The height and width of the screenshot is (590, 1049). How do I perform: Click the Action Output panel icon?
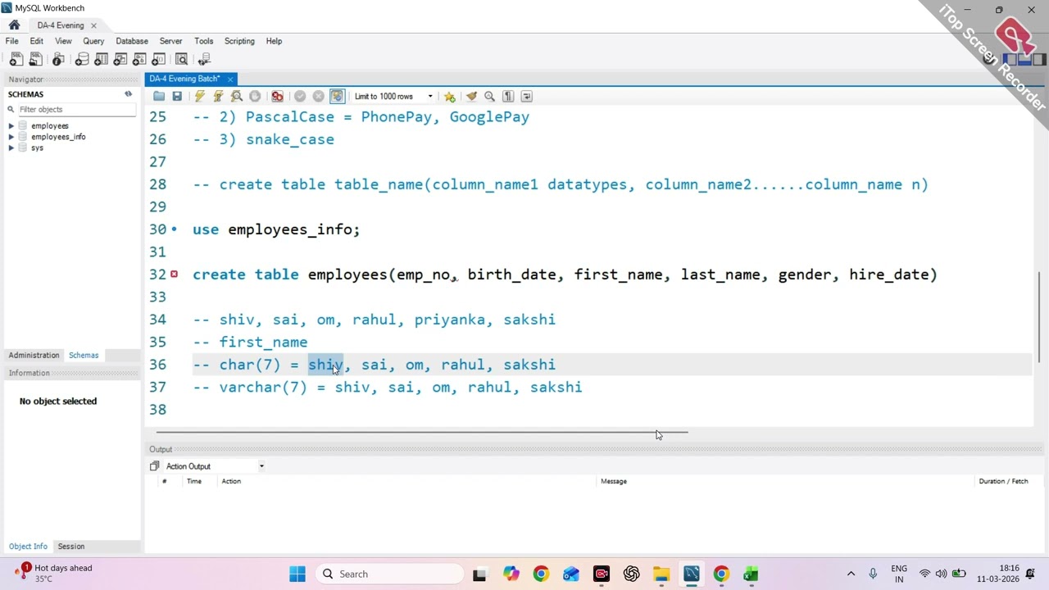point(154,466)
